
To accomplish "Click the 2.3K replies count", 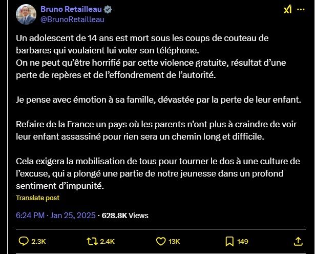I will click(x=38, y=242).
